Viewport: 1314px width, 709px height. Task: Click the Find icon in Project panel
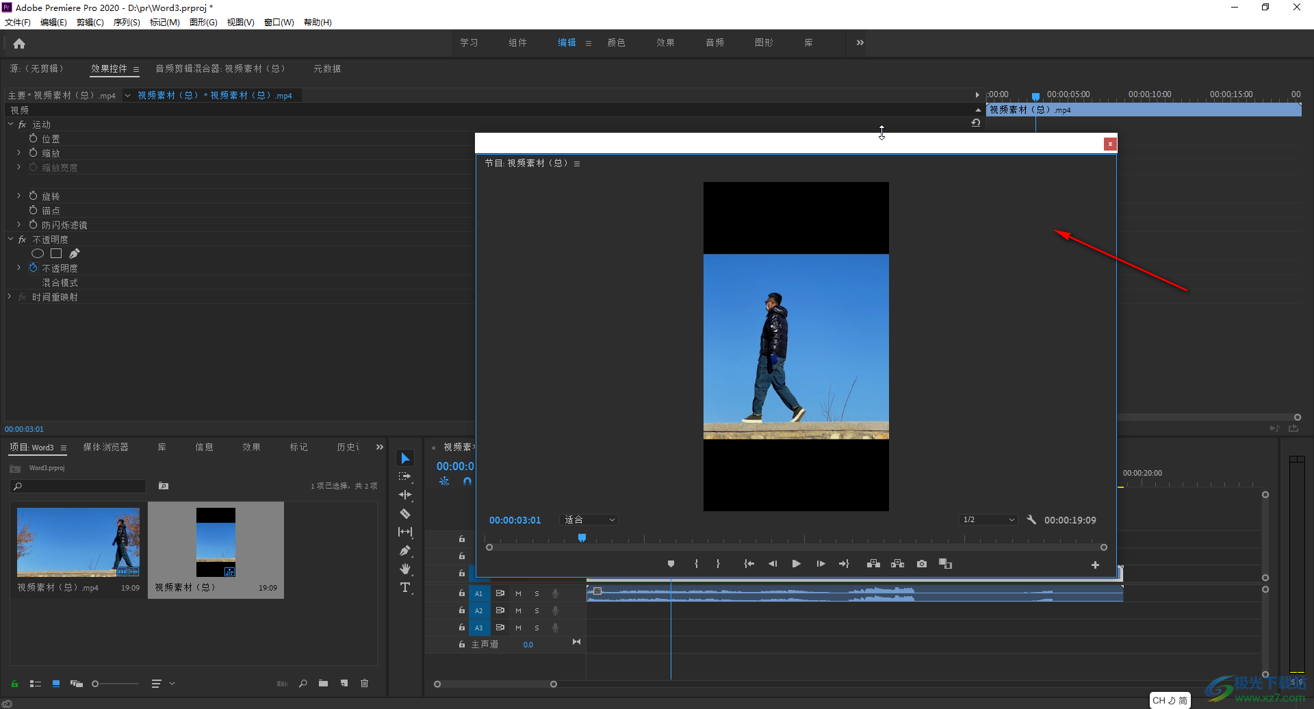302,684
